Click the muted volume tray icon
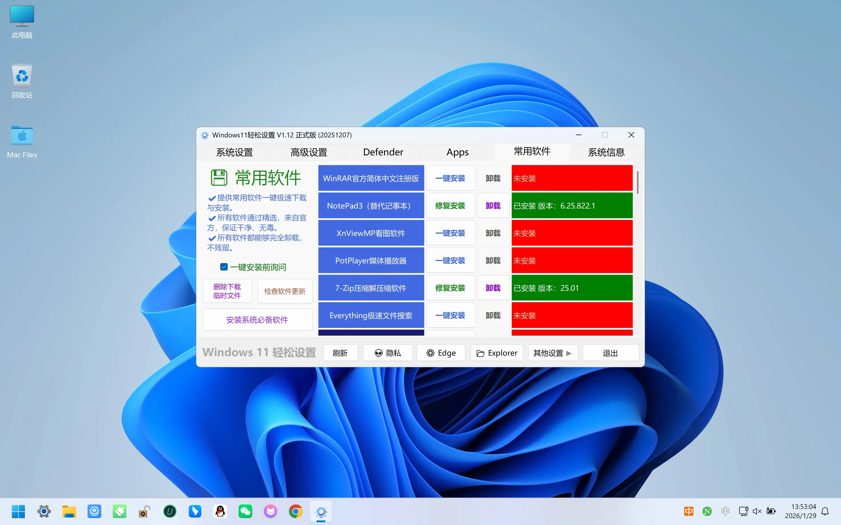The width and height of the screenshot is (841, 525). click(757, 511)
